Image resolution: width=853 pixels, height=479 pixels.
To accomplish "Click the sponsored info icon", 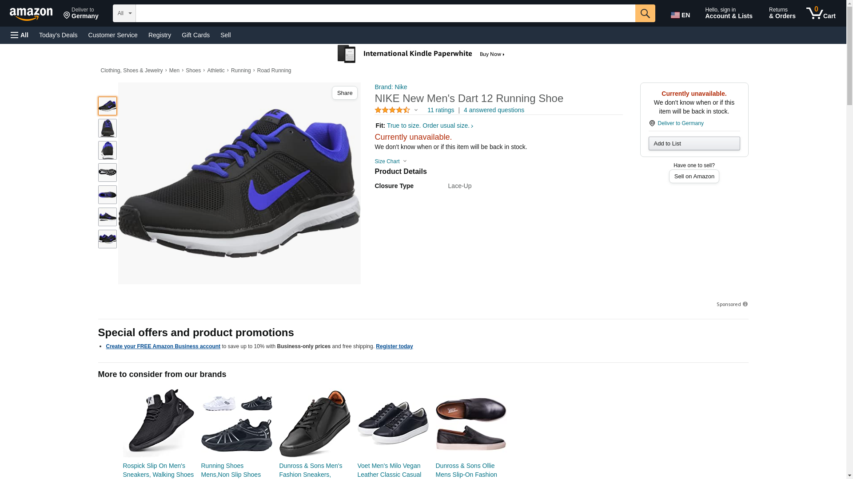I will tap(745, 304).
